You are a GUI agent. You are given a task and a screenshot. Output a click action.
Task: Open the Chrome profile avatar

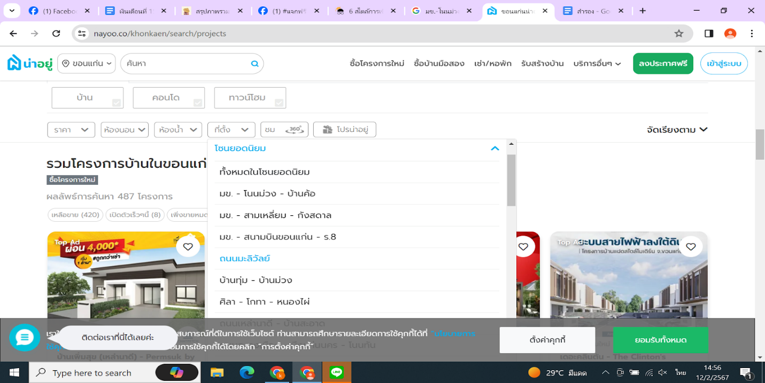(x=730, y=33)
